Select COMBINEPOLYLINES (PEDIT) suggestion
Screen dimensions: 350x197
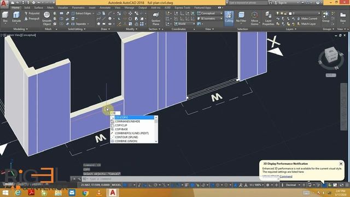coord(132,133)
